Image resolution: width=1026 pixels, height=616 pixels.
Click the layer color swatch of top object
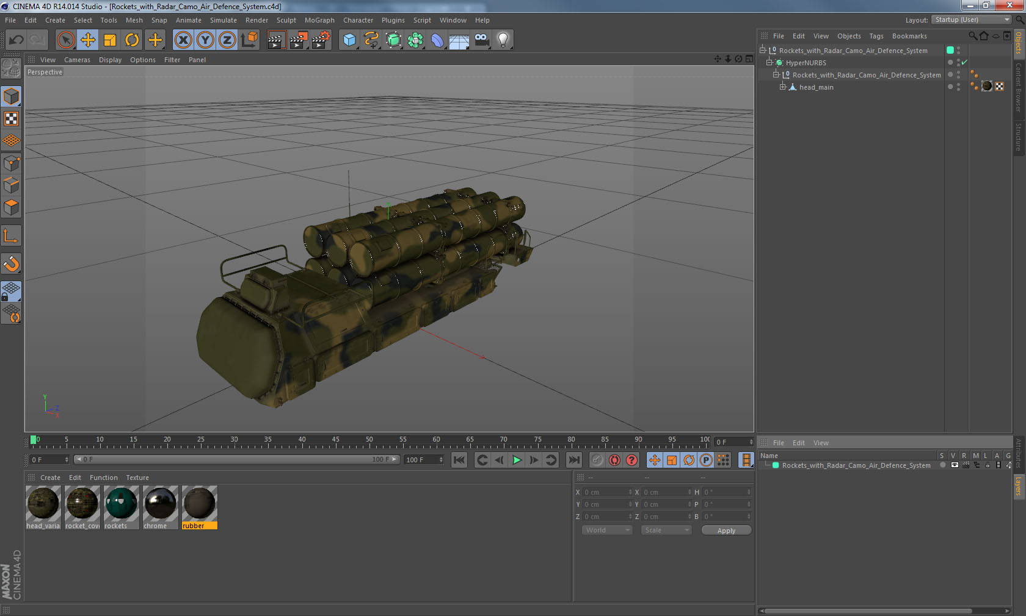pos(950,50)
